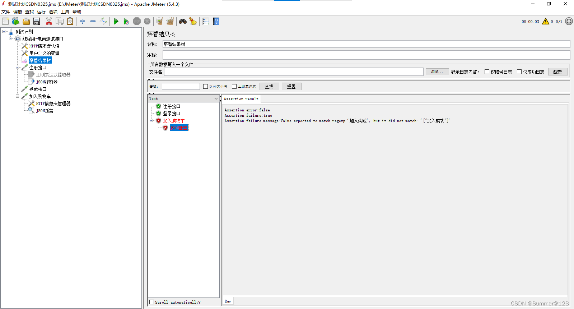Image resolution: width=574 pixels, height=309 pixels.
Task: Tick the 区分大小写 checkbox
Action: (206, 87)
